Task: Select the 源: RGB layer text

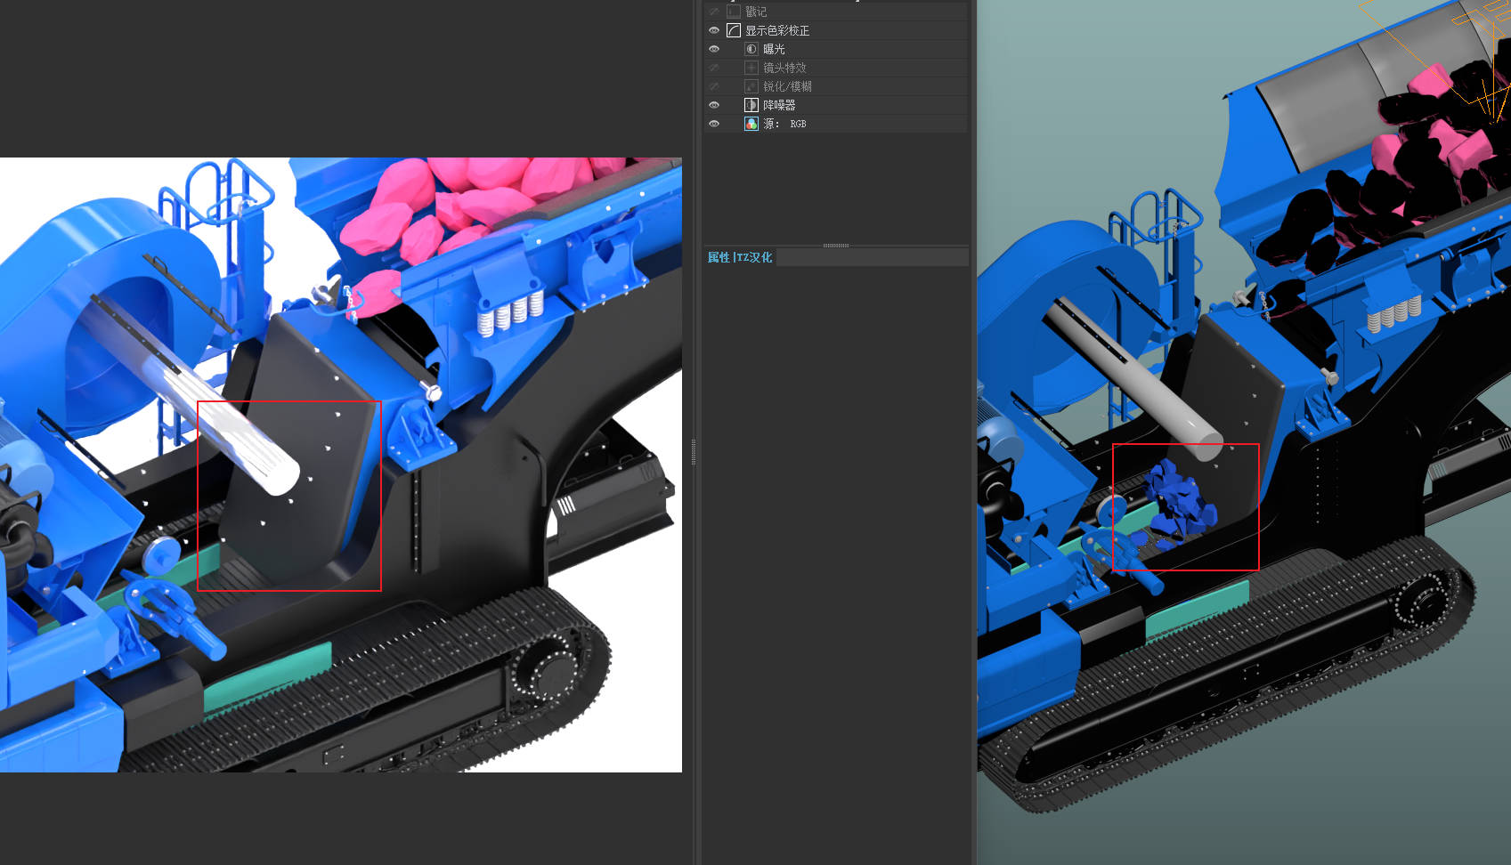Action: (784, 124)
